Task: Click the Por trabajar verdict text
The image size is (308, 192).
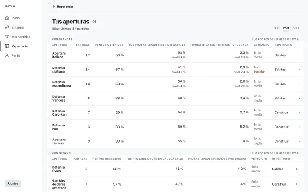Action: 259,70
